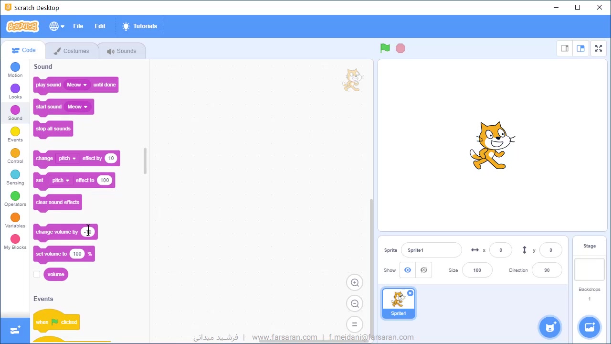Reset workspace zoom to default
Viewport: 611px width, 344px height.
point(355,324)
